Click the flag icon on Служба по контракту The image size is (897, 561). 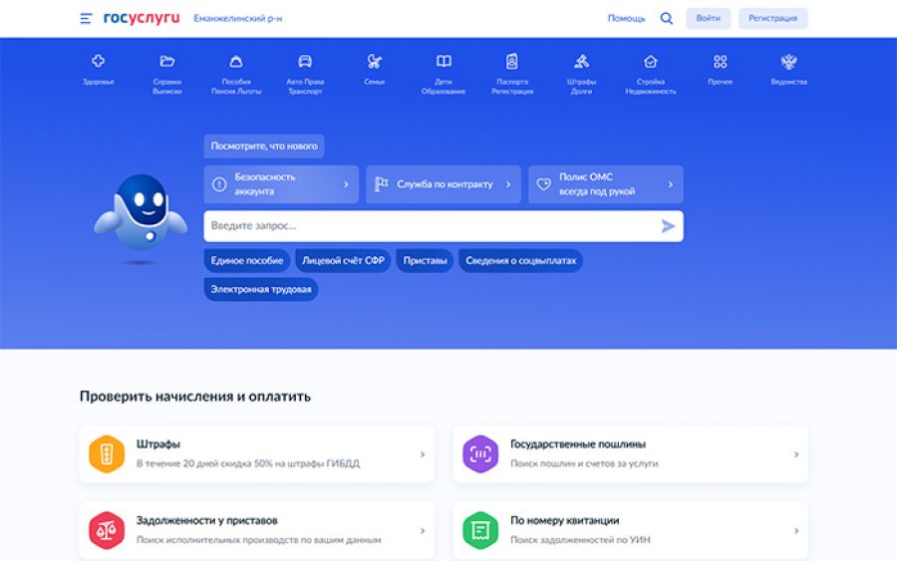tap(381, 184)
